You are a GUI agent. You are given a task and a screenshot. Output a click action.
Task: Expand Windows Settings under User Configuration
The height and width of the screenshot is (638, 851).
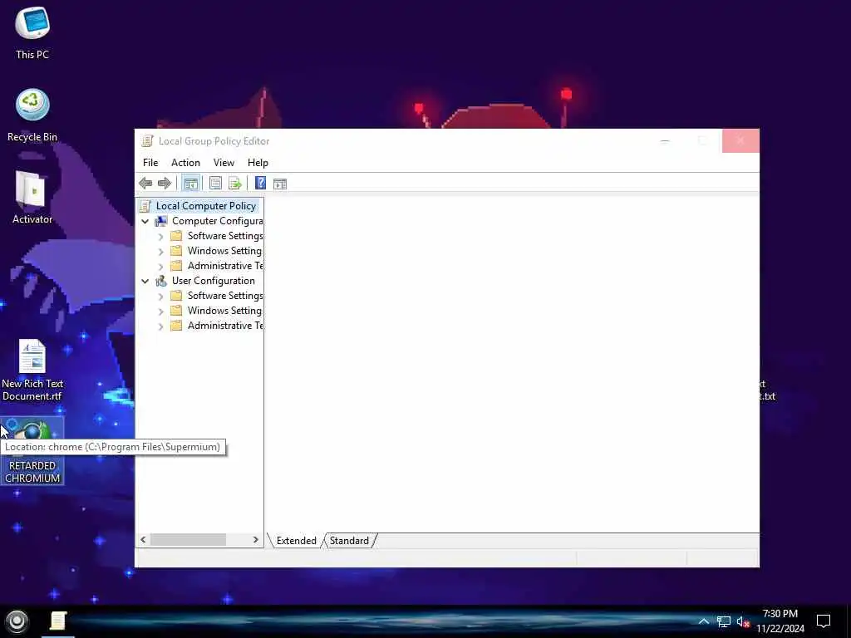pos(160,312)
